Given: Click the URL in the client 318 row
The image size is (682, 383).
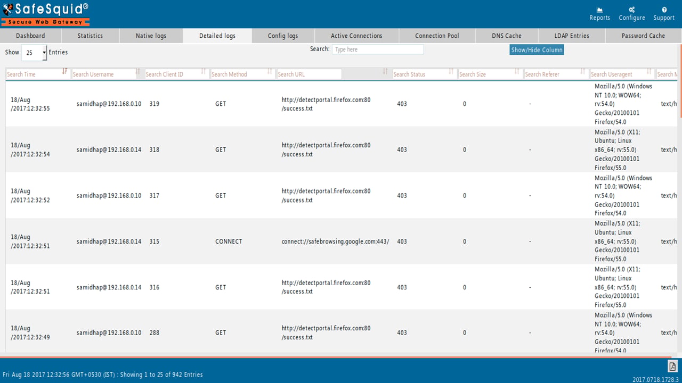Looking at the screenshot, I should [326, 149].
